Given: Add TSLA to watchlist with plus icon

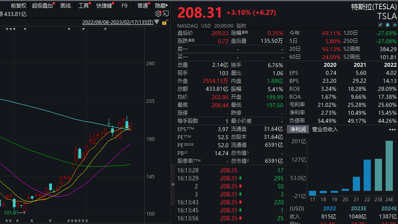Looking at the screenshot, I should (394, 25).
